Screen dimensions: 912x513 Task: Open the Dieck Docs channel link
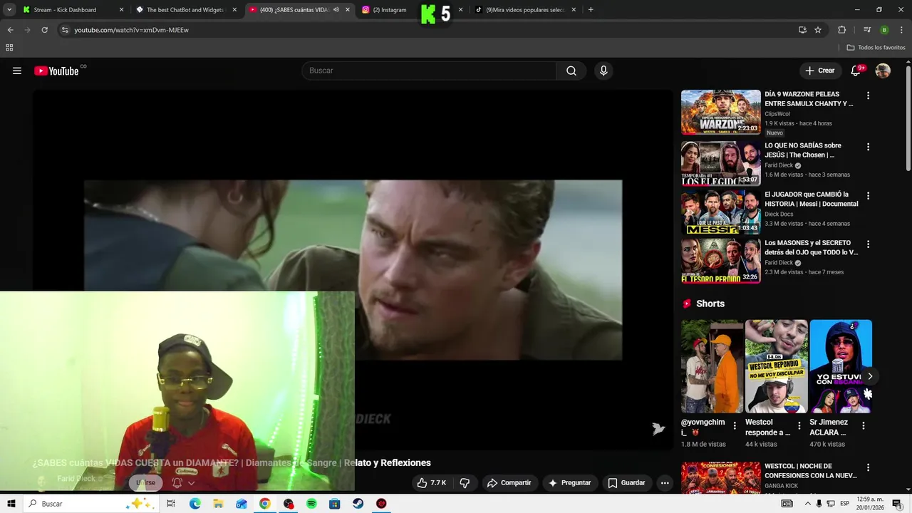point(779,214)
